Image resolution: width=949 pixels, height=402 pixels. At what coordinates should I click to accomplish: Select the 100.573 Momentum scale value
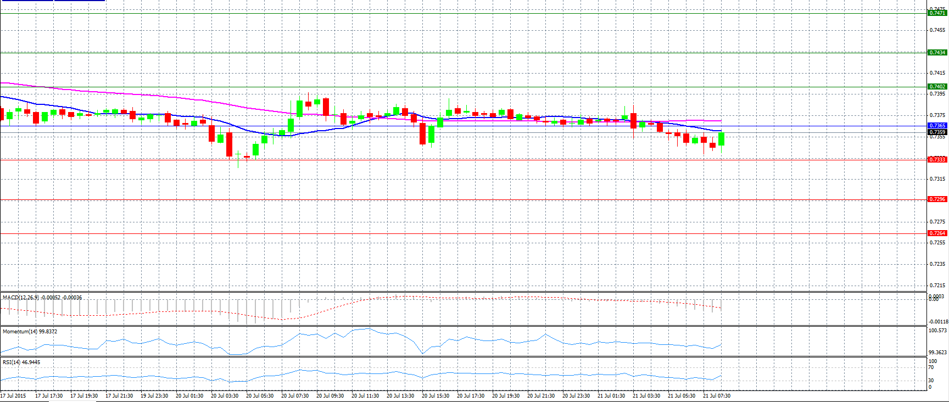click(x=937, y=331)
